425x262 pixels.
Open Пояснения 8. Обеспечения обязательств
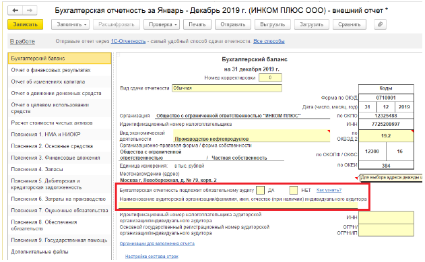pos(60,225)
